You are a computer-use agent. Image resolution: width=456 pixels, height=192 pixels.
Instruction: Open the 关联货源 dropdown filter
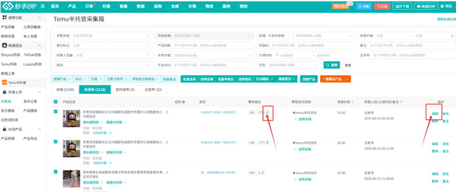(x=103, y=36)
